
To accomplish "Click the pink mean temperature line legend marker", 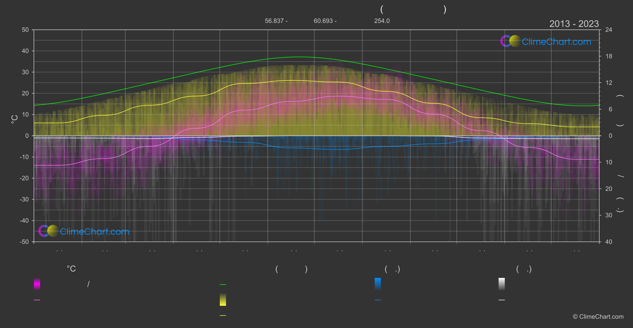I will click(x=37, y=300).
